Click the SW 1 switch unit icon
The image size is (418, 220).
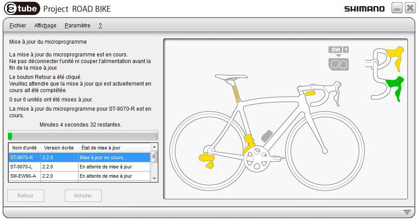339,59
